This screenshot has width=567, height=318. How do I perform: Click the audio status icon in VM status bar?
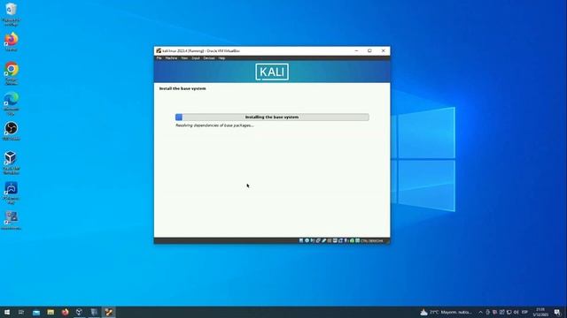[312, 240]
